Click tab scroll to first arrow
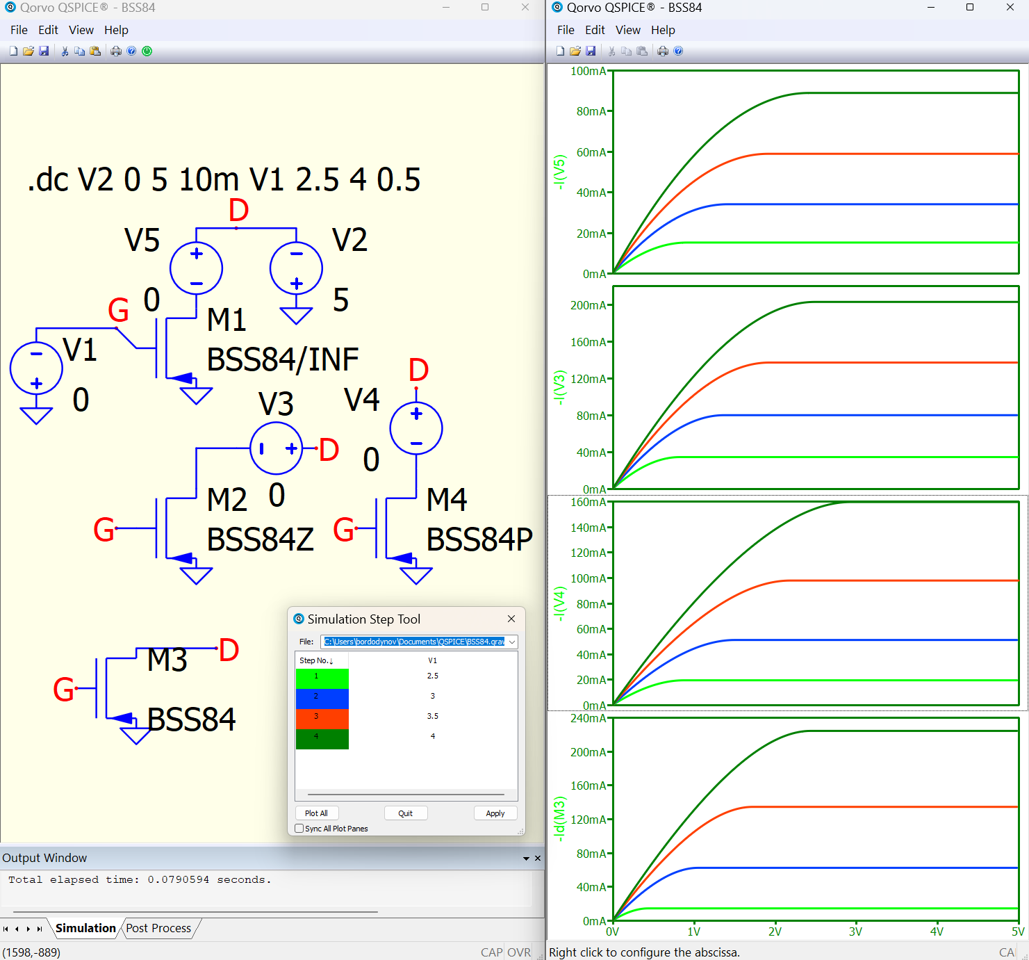1029x960 pixels. pyautogui.click(x=6, y=929)
